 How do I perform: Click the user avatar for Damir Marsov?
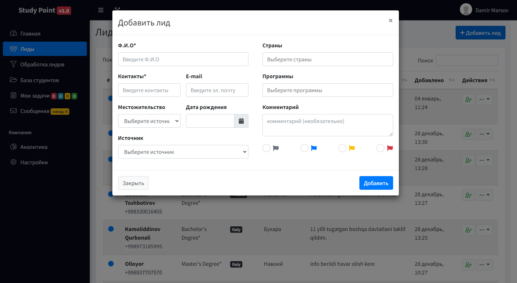click(466, 10)
